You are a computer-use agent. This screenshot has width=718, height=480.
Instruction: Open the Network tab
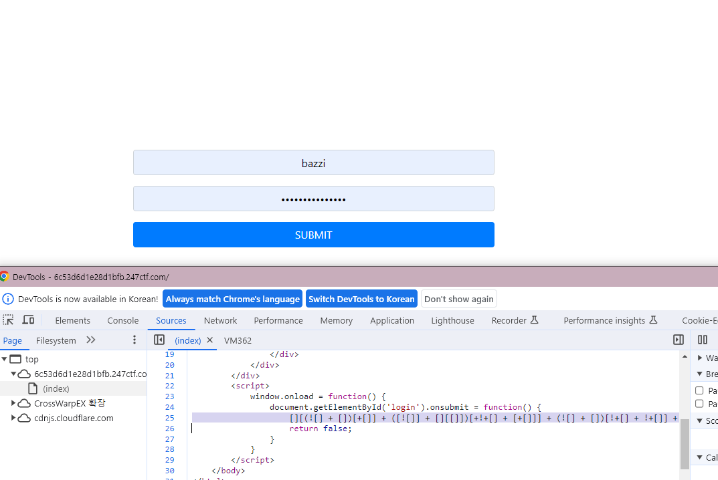(x=220, y=320)
